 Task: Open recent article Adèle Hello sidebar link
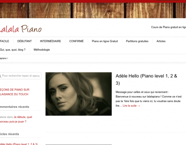point(19,144)
